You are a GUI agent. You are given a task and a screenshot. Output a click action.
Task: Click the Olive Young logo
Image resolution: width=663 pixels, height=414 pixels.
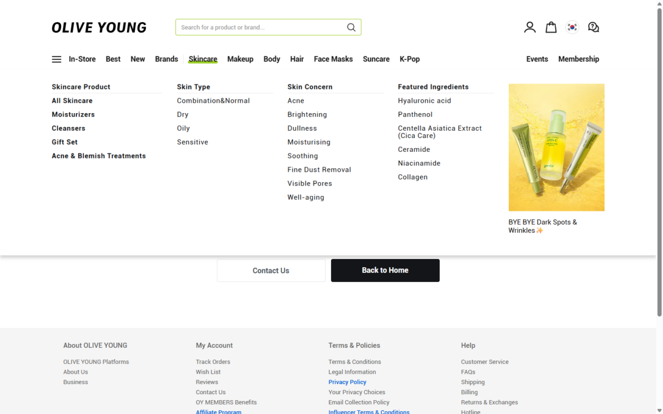click(x=99, y=27)
